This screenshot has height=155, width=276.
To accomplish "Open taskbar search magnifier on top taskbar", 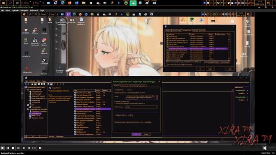I will (x=10, y=3).
